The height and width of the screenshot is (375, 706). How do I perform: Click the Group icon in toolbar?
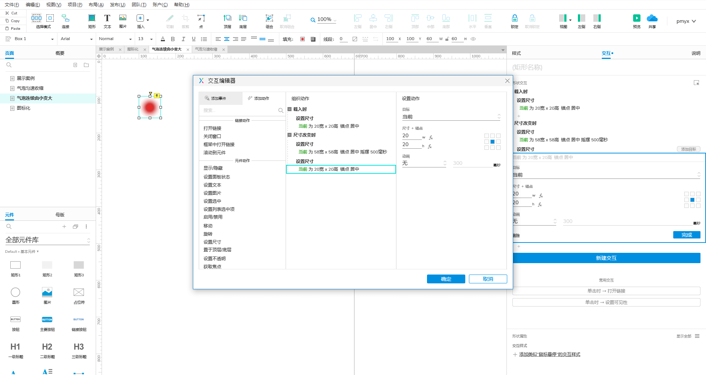pyautogui.click(x=269, y=18)
